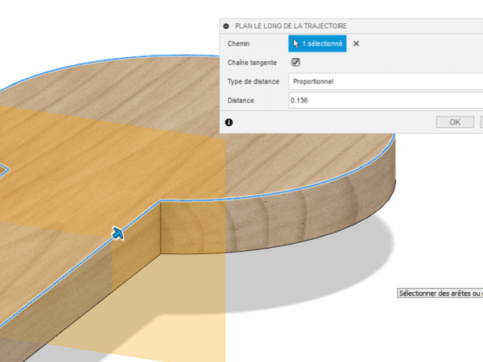
Task: Click the partially visible Cancel button
Action: tap(481, 122)
